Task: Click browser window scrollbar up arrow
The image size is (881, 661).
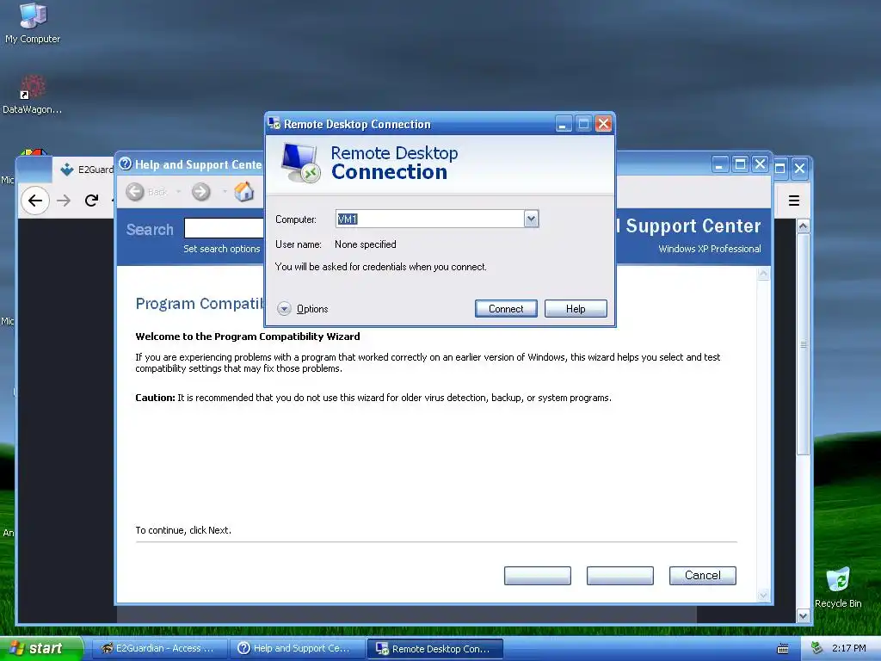Action: point(804,226)
